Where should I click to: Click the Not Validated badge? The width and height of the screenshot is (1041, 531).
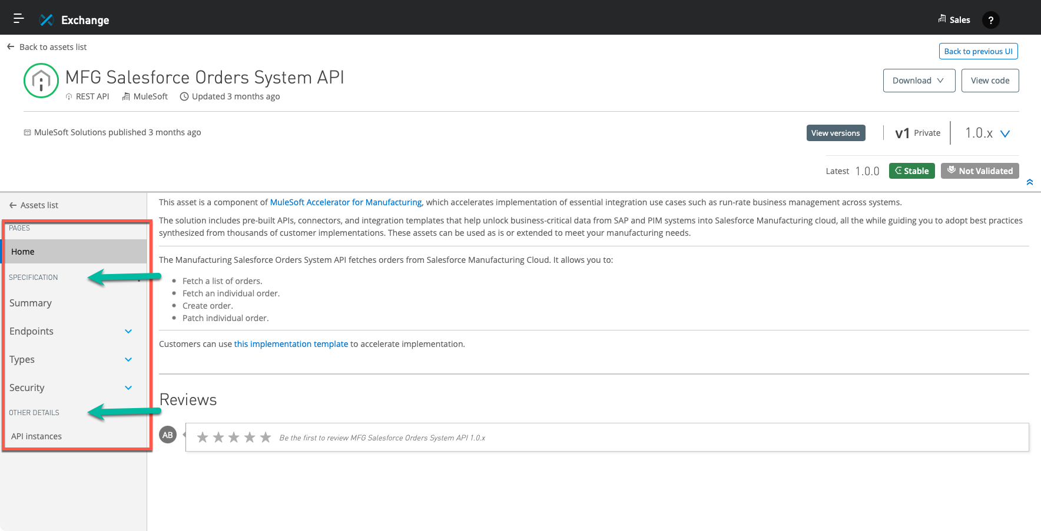[x=980, y=171]
